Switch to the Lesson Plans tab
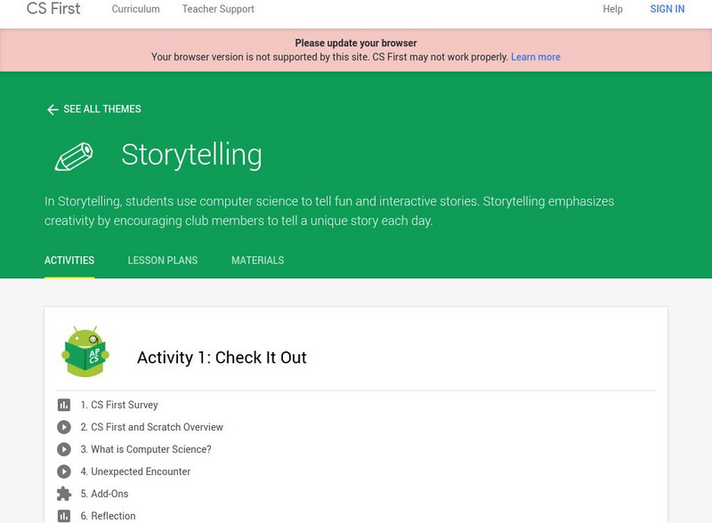The width and height of the screenshot is (712, 523). coord(163,261)
